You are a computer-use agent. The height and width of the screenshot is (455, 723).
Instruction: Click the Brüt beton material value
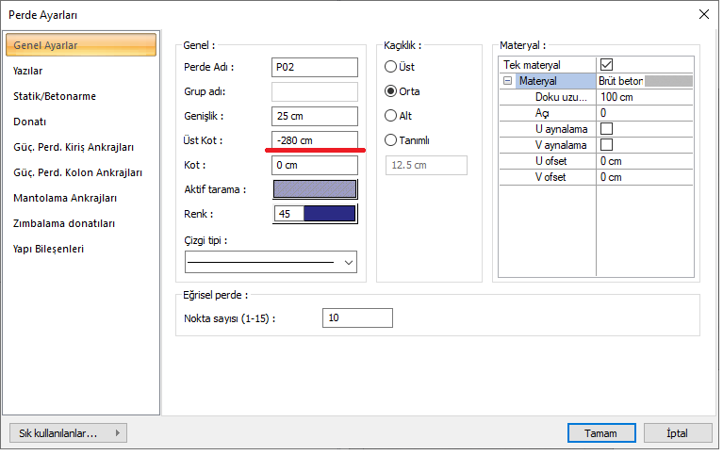coord(620,81)
